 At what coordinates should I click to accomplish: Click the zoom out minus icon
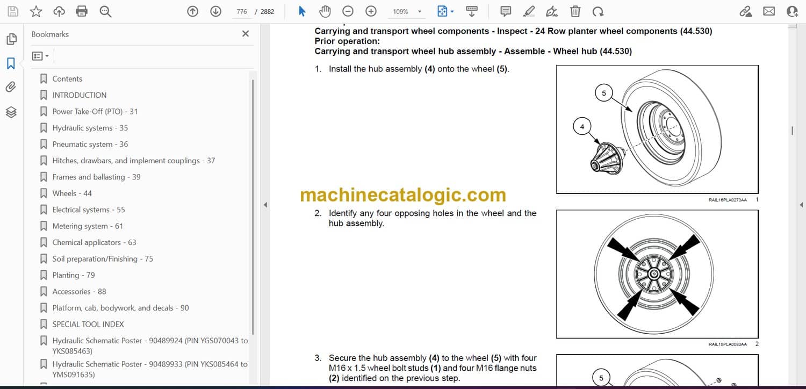348,11
